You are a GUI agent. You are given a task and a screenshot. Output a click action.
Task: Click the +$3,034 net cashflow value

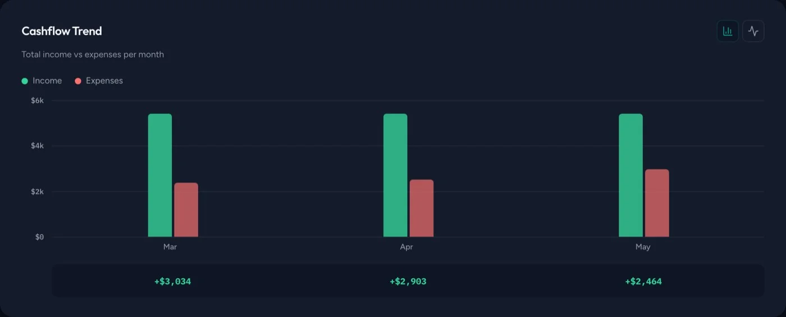pos(172,281)
